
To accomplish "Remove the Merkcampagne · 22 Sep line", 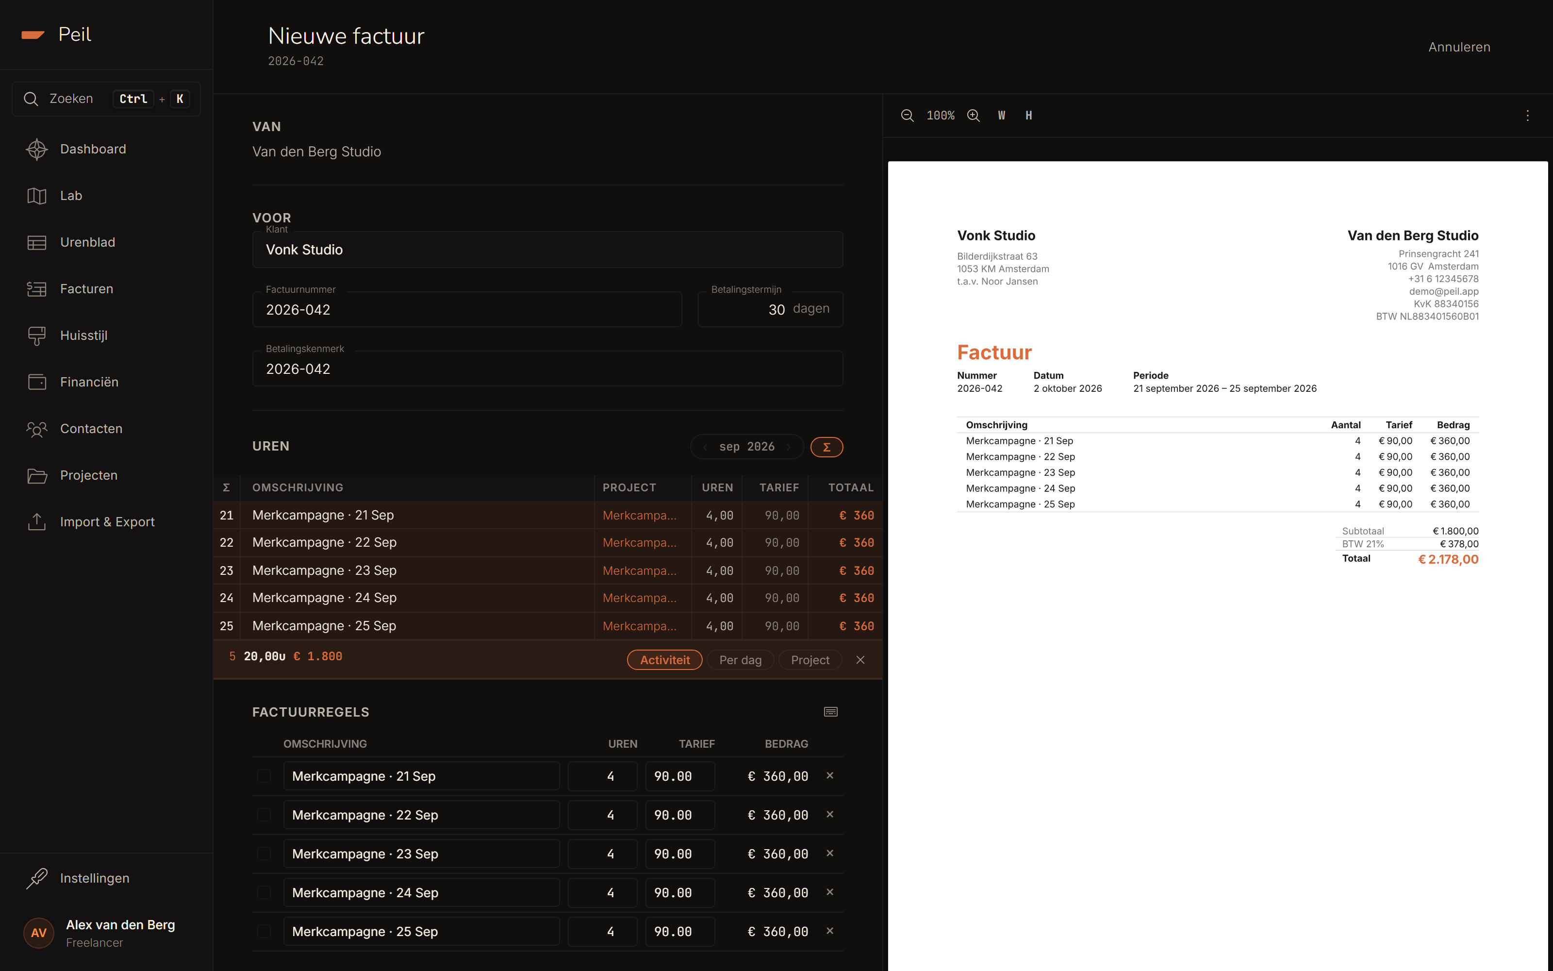I will [x=830, y=814].
